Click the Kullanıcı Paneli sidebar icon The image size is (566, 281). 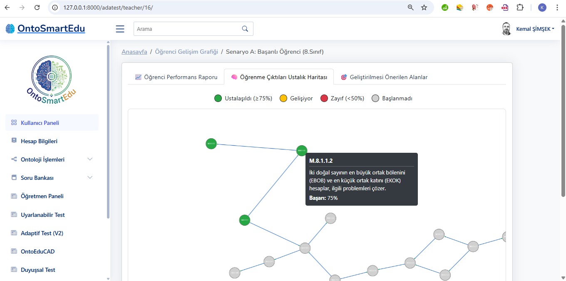tap(14, 123)
